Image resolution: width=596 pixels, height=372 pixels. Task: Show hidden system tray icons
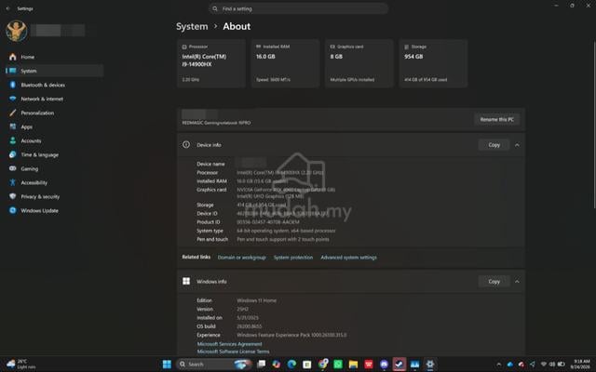pos(499,365)
